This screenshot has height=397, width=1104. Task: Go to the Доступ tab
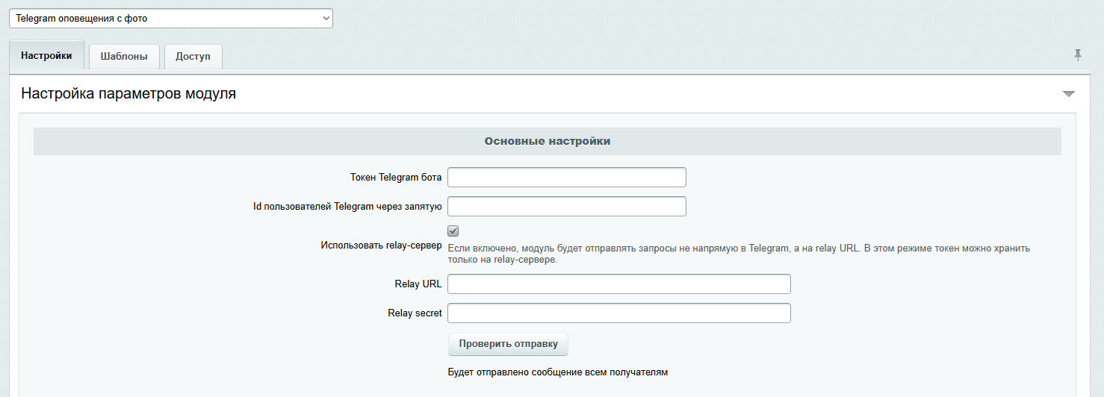[193, 57]
